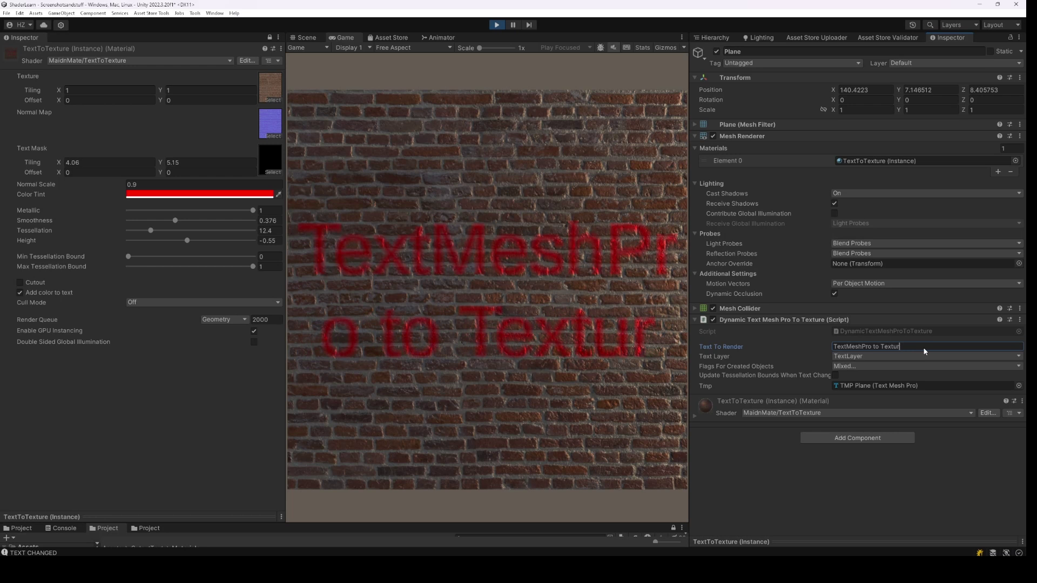Open the Undo History icon
The image size is (1037, 583).
pyautogui.click(x=912, y=25)
